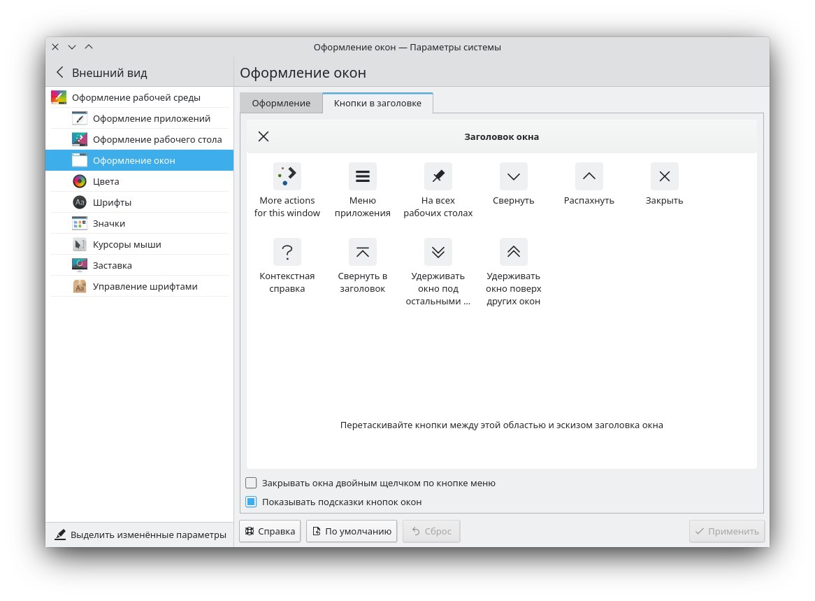Click the "Заголовок окна" title preview text
815x601 pixels.
tap(502, 137)
